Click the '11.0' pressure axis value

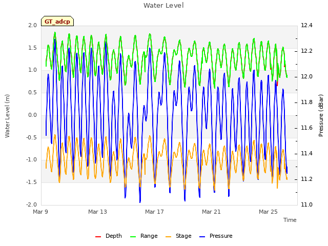pos(306,204)
